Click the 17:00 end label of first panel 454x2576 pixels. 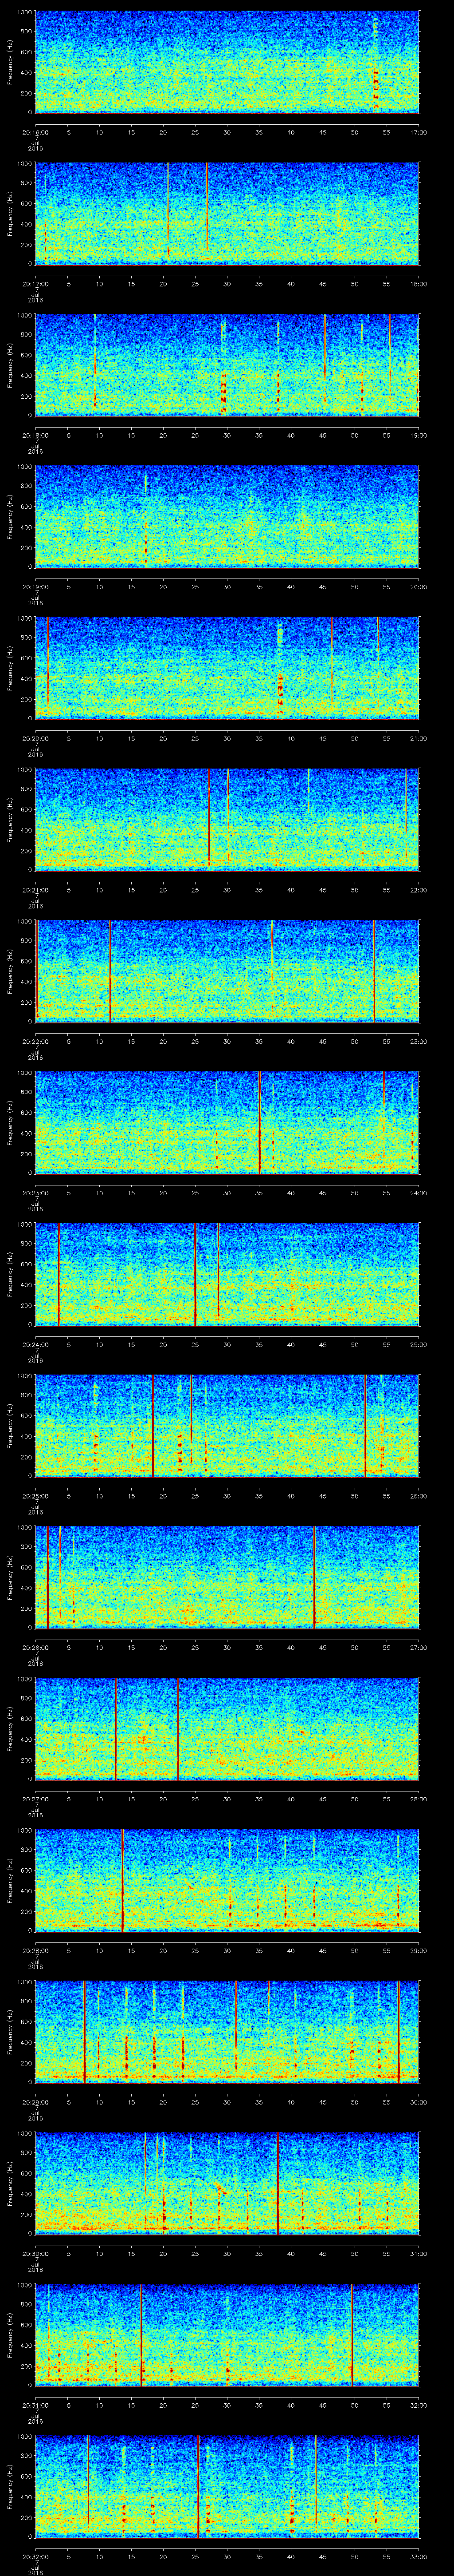click(x=418, y=131)
